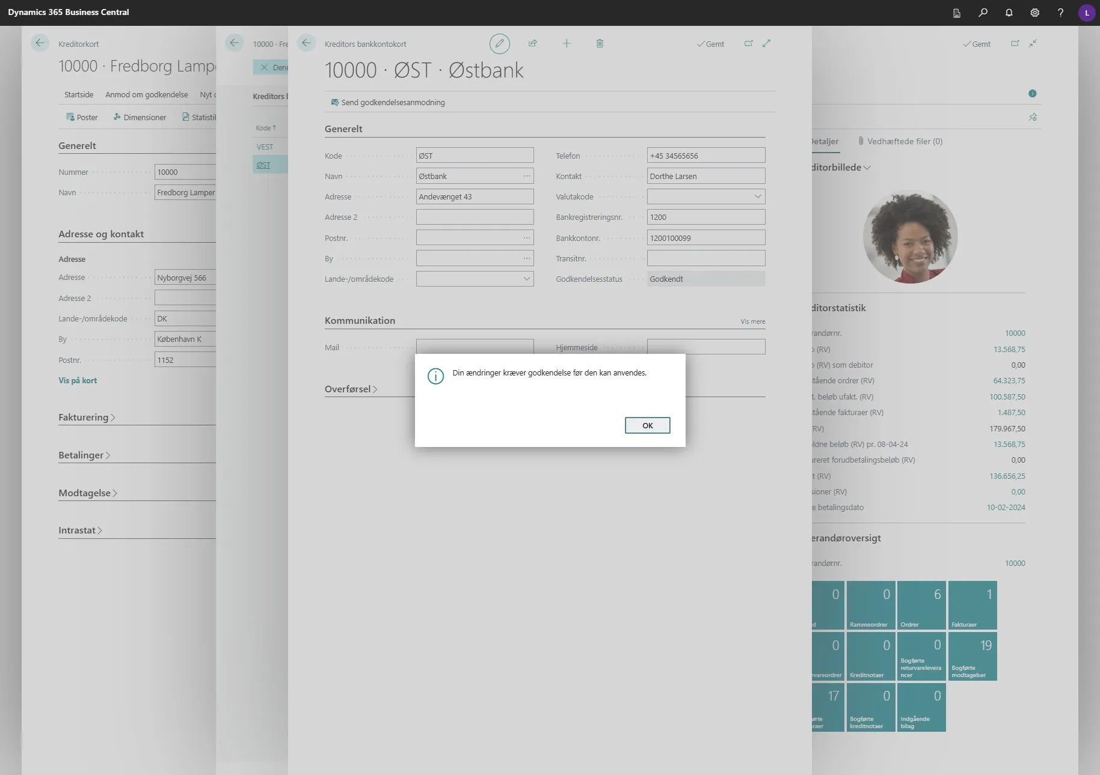Open lookup ellipsis in Navn field
This screenshot has width=1100, height=775.
(527, 176)
